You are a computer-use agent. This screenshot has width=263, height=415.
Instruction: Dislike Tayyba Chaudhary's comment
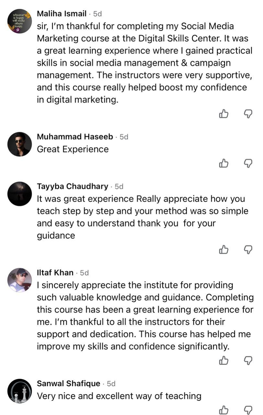tap(248, 249)
